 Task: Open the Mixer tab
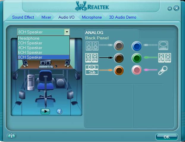46,17
